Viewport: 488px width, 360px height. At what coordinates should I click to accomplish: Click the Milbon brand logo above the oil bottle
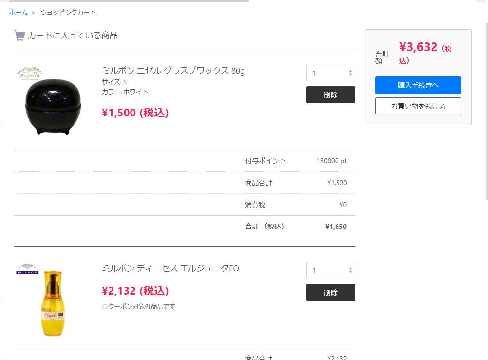27,269
